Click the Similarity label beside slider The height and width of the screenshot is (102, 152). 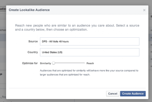[45, 63]
